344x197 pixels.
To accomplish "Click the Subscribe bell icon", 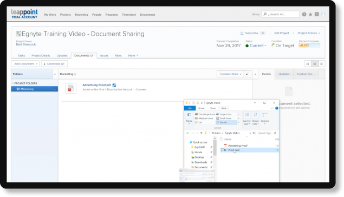I will click(242, 33).
